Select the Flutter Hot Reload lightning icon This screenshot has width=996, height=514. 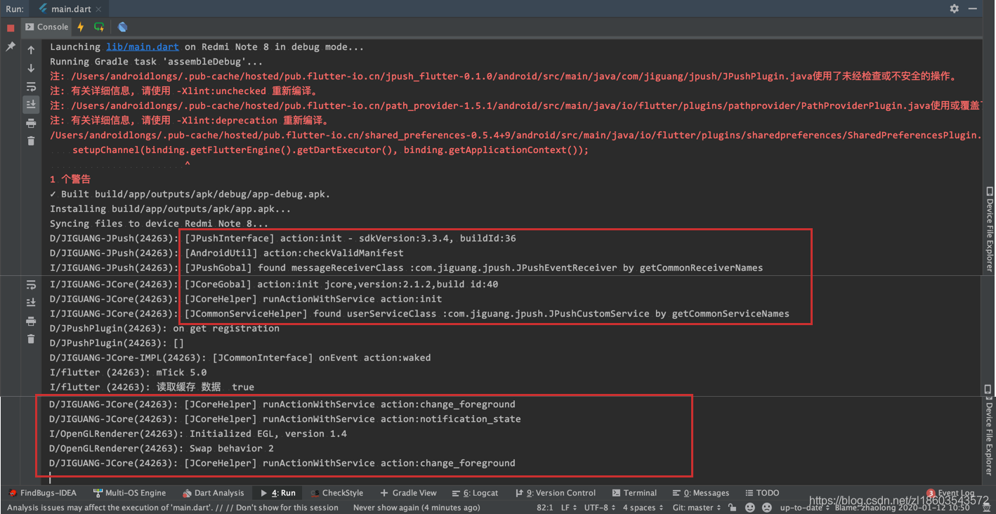81,27
